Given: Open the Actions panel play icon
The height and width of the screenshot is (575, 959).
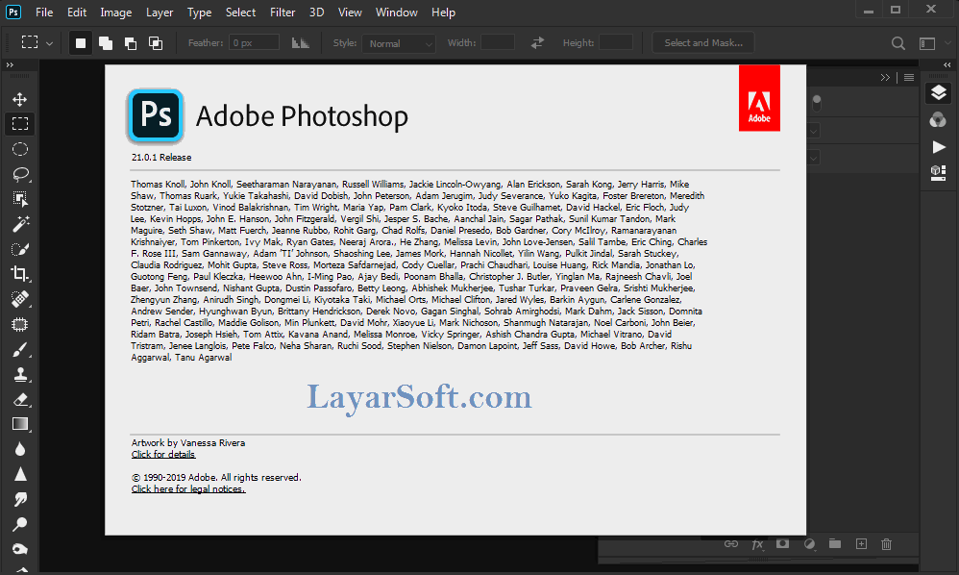Looking at the screenshot, I should coord(938,147).
